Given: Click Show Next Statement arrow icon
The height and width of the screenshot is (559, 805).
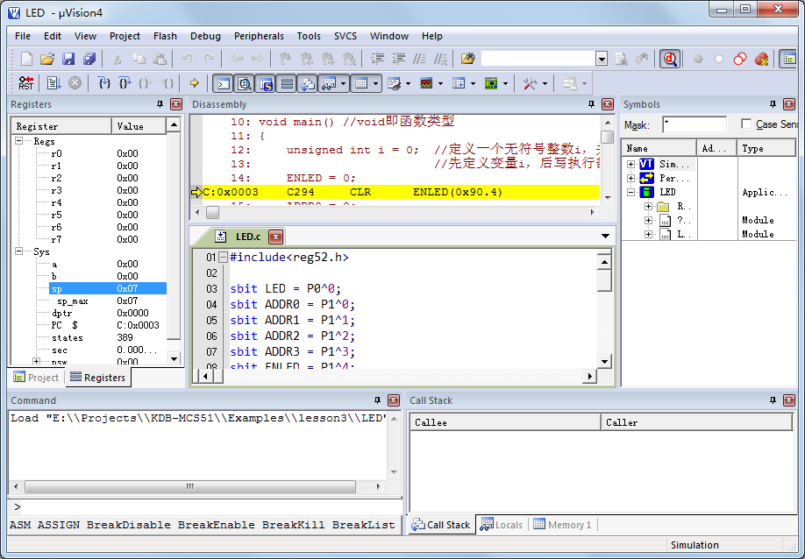Looking at the screenshot, I should (194, 83).
